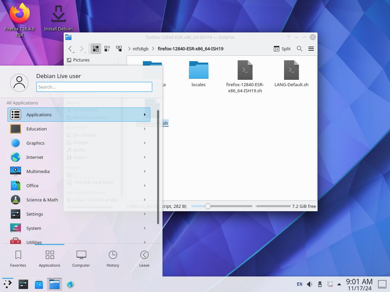Click the zoom slider handle in status bar
The height and width of the screenshot is (292, 390).
point(208,206)
